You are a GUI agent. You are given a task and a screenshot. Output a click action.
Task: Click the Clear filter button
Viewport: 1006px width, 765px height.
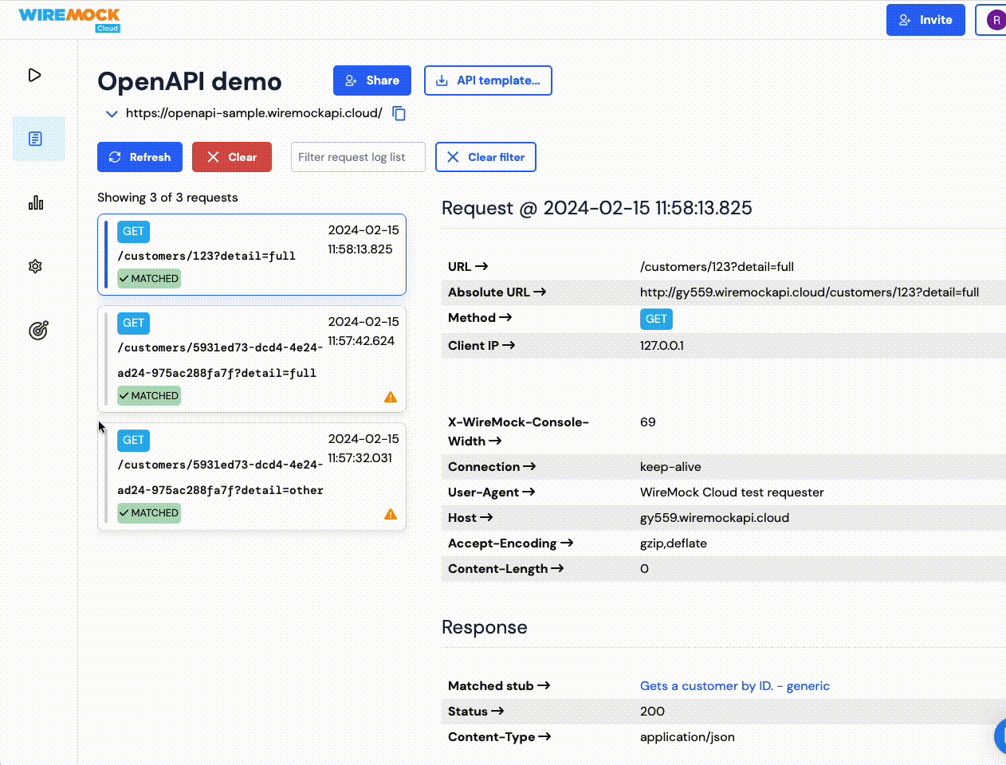pos(485,157)
